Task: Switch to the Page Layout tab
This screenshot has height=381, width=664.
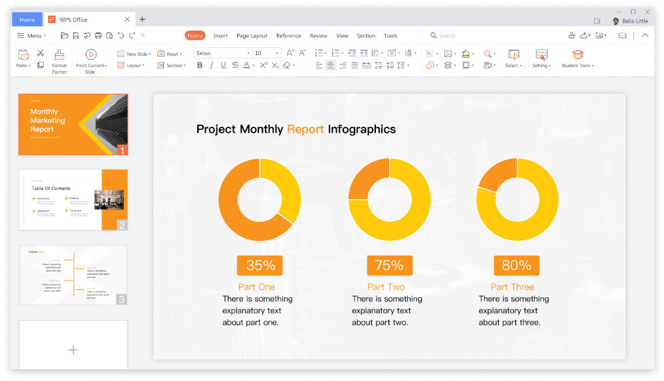Action: pyautogui.click(x=252, y=36)
